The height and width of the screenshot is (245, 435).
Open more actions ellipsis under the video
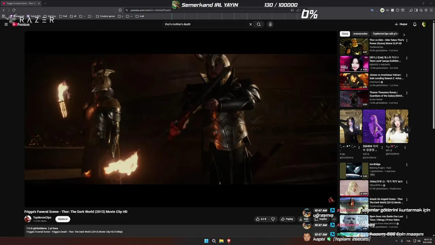pyautogui.click(x=334, y=219)
